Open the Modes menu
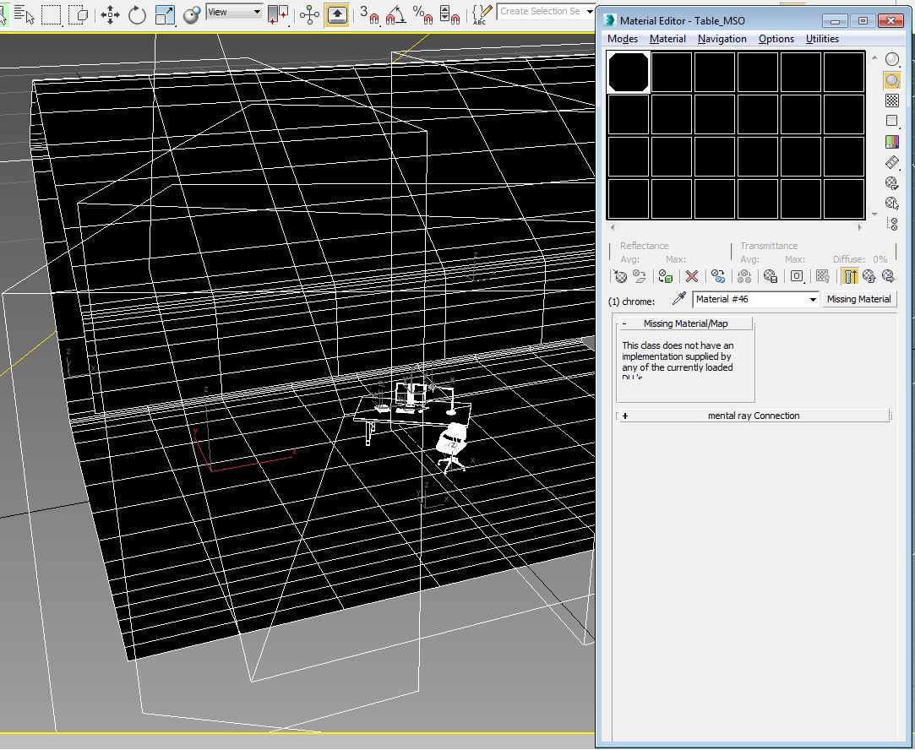 click(623, 39)
